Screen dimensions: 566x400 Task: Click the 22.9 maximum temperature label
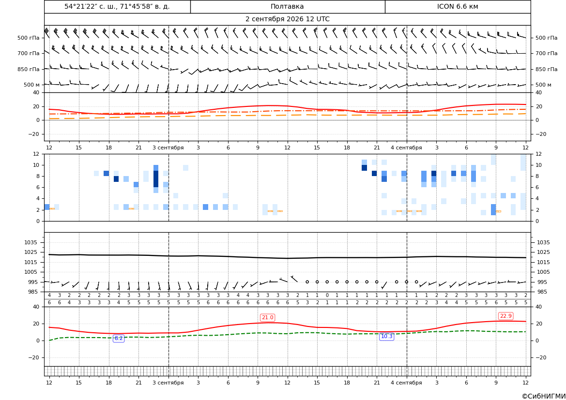click(505, 316)
